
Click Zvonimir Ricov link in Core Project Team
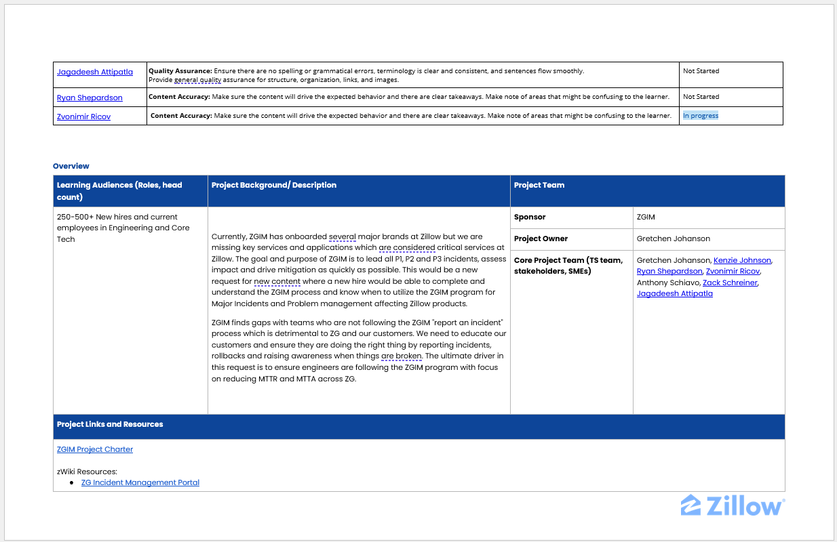tap(733, 271)
